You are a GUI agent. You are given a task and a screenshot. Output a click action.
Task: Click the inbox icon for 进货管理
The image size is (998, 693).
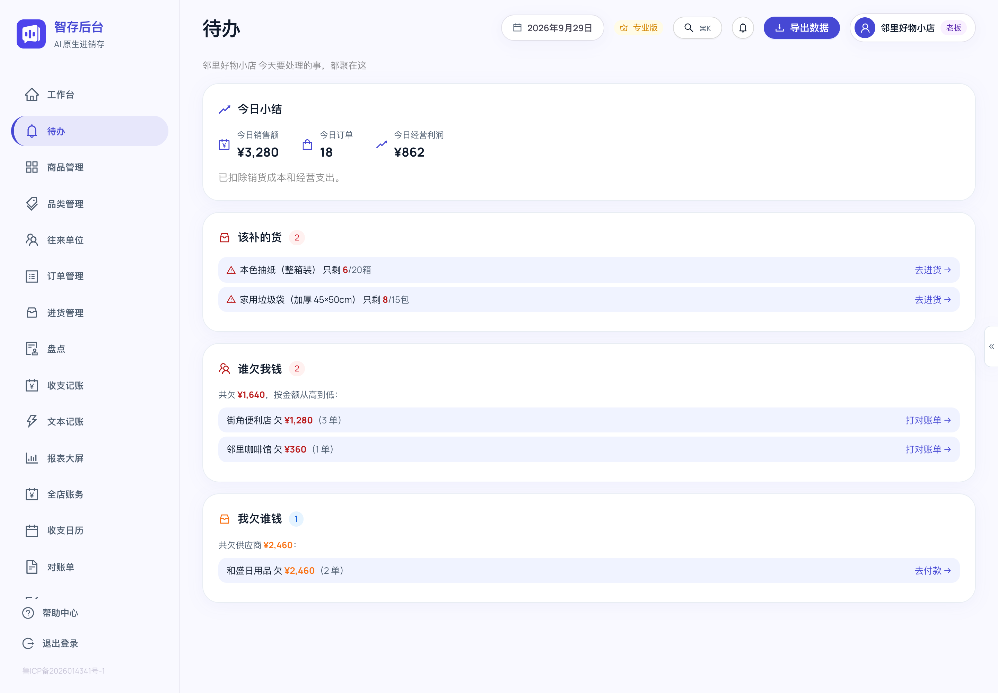tap(32, 313)
